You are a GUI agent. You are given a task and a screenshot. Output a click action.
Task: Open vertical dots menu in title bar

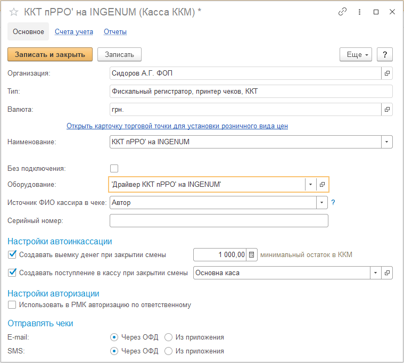[x=359, y=12]
